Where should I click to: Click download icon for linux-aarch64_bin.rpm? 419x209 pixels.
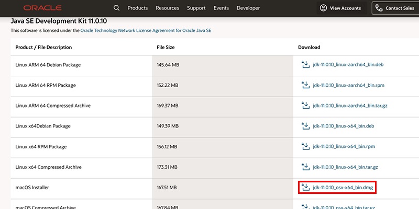click(305, 85)
